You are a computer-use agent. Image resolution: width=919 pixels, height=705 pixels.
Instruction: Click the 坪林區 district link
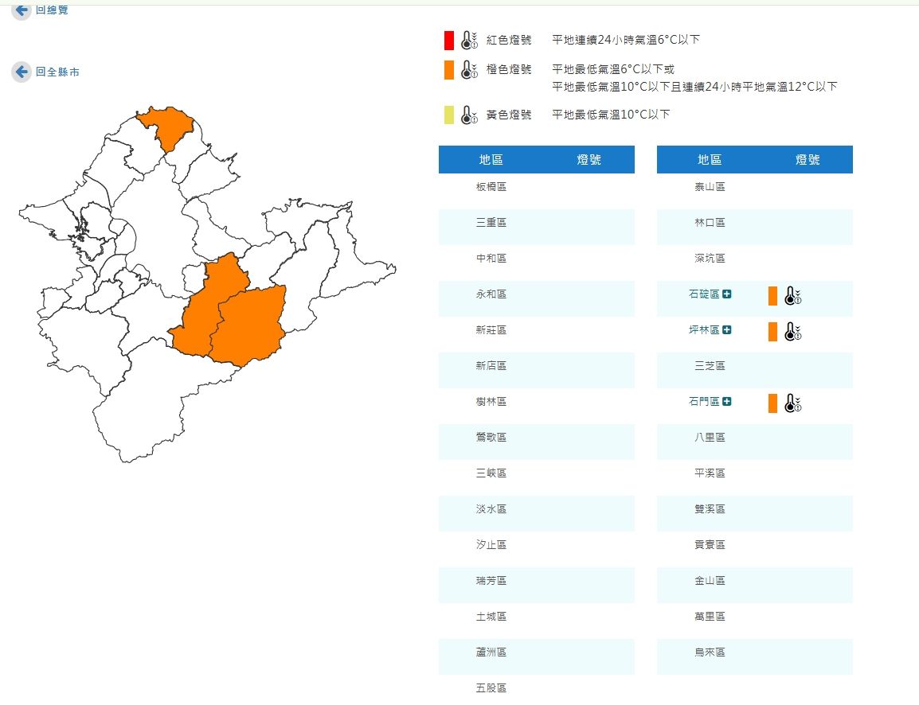[x=703, y=330]
